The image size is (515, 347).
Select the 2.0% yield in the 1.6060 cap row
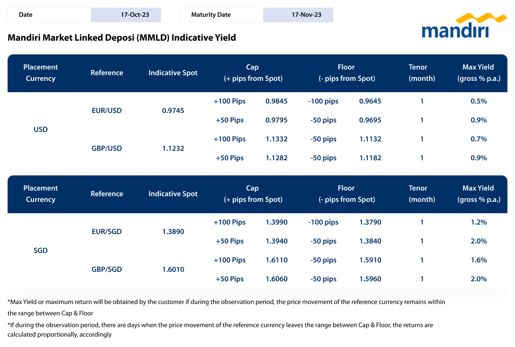479,279
